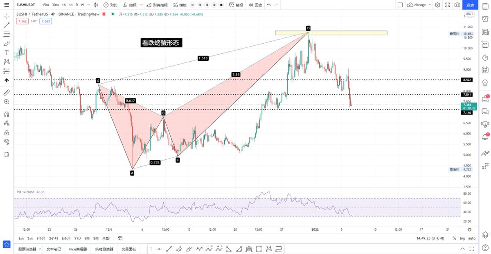The image size is (491, 254).
Task: Open the help question mark
Action: (485, 247)
